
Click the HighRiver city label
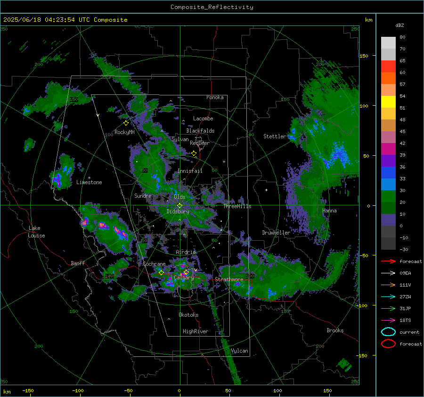point(196,331)
